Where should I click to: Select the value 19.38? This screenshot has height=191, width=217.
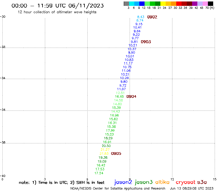[103, 158]
